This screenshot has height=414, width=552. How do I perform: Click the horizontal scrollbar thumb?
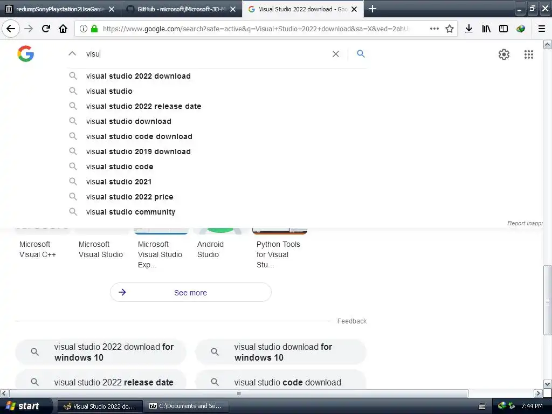point(239,393)
